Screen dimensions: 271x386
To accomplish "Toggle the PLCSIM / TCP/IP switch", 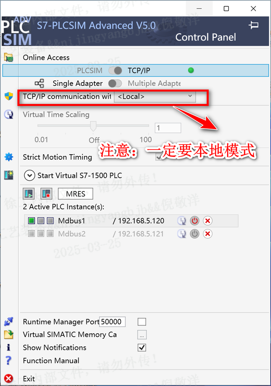I will [x=115, y=71].
